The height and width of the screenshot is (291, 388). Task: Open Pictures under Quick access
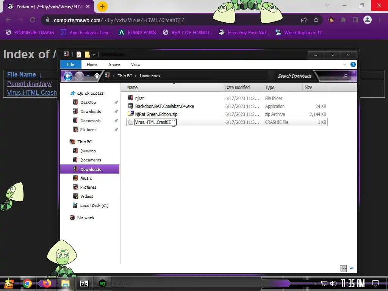(88, 130)
